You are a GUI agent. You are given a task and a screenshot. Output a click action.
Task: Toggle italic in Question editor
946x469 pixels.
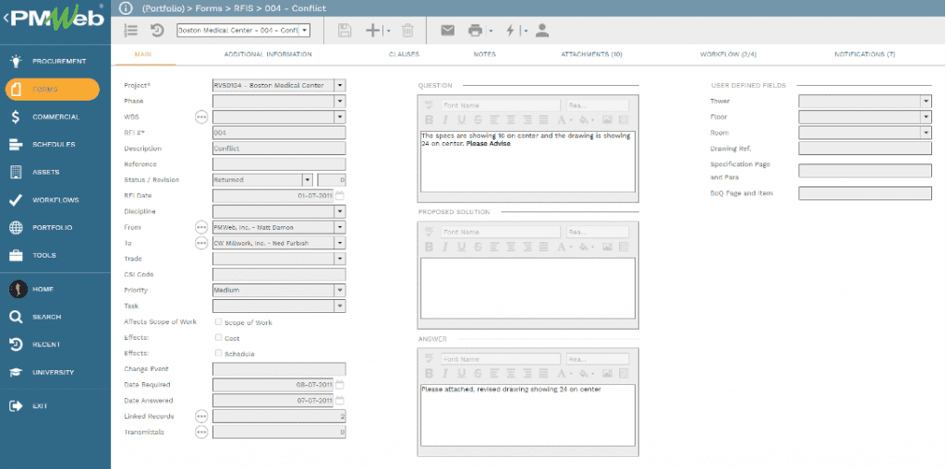tap(446, 120)
